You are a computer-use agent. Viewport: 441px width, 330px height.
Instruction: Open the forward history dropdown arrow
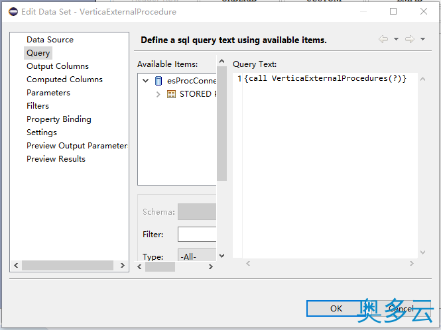(x=422, y=39)
